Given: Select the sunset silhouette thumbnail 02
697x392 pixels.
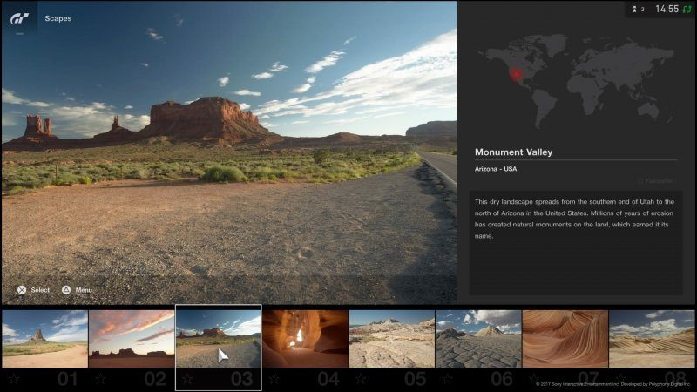Looking at the screenshot, I should coord(132,339).
